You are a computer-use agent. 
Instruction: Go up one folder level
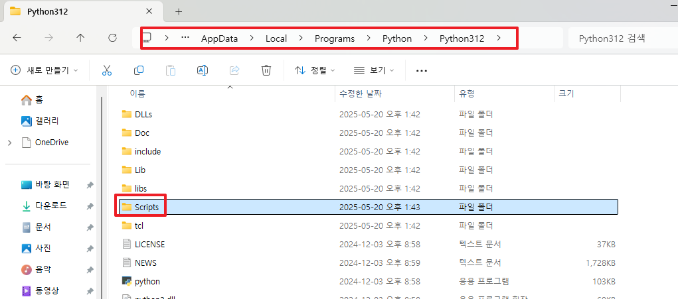pos(80,38)
